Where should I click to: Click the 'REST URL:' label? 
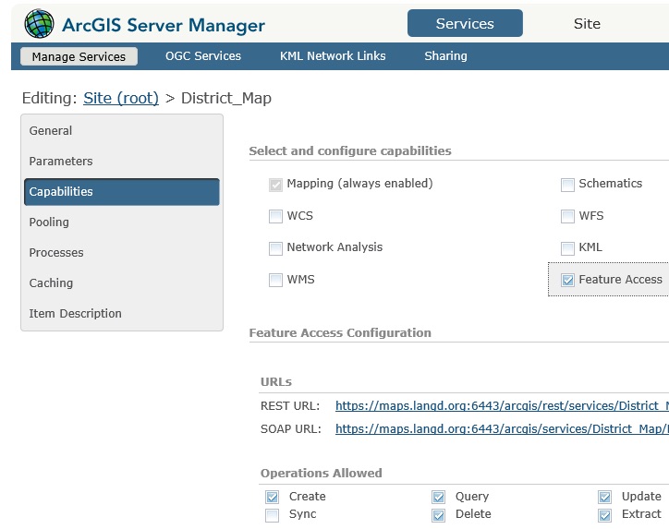pyautogui.click(x=290, y=406)
